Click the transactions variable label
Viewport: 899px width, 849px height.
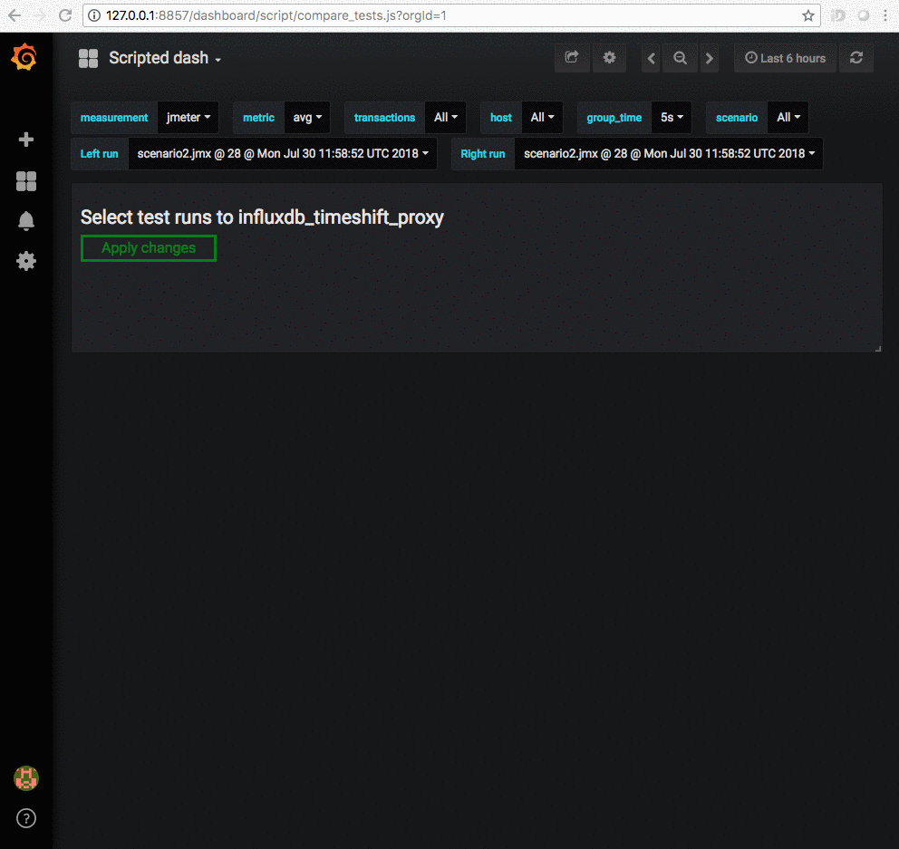384,118
